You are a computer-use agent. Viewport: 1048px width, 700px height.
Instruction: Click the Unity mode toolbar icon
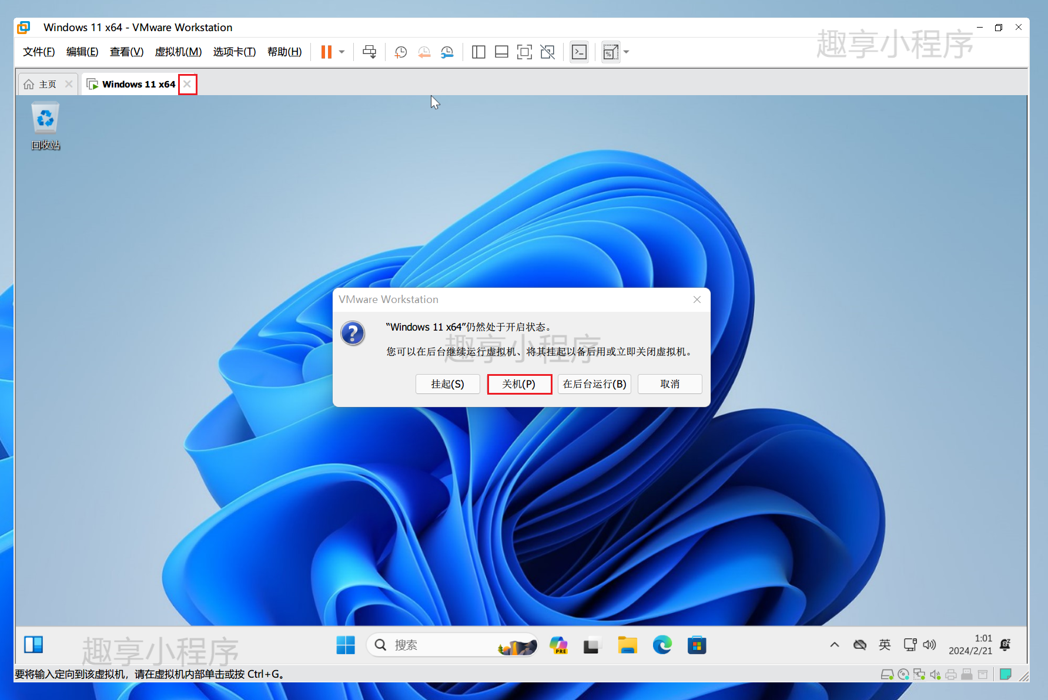click(548, 52)
